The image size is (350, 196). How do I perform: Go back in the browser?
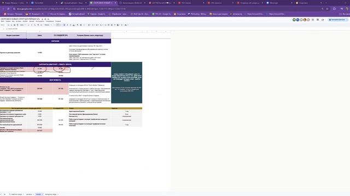3,9
